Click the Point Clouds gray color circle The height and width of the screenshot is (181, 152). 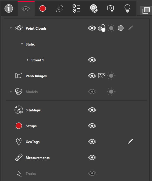[121, 28]
